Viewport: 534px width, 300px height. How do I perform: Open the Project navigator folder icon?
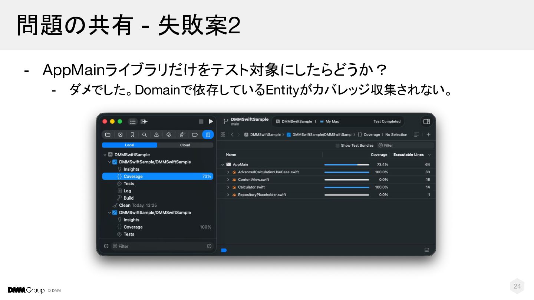108,135
